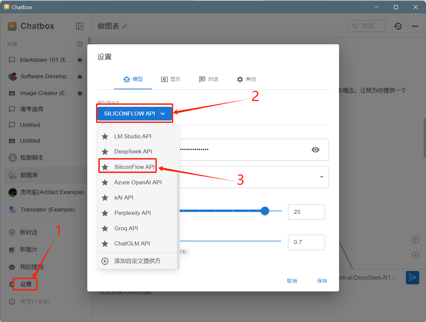Click star icon beside DeepSeek API
Image resolution: width=426 pixels, height=322 pixels.
tap(105, 151)
